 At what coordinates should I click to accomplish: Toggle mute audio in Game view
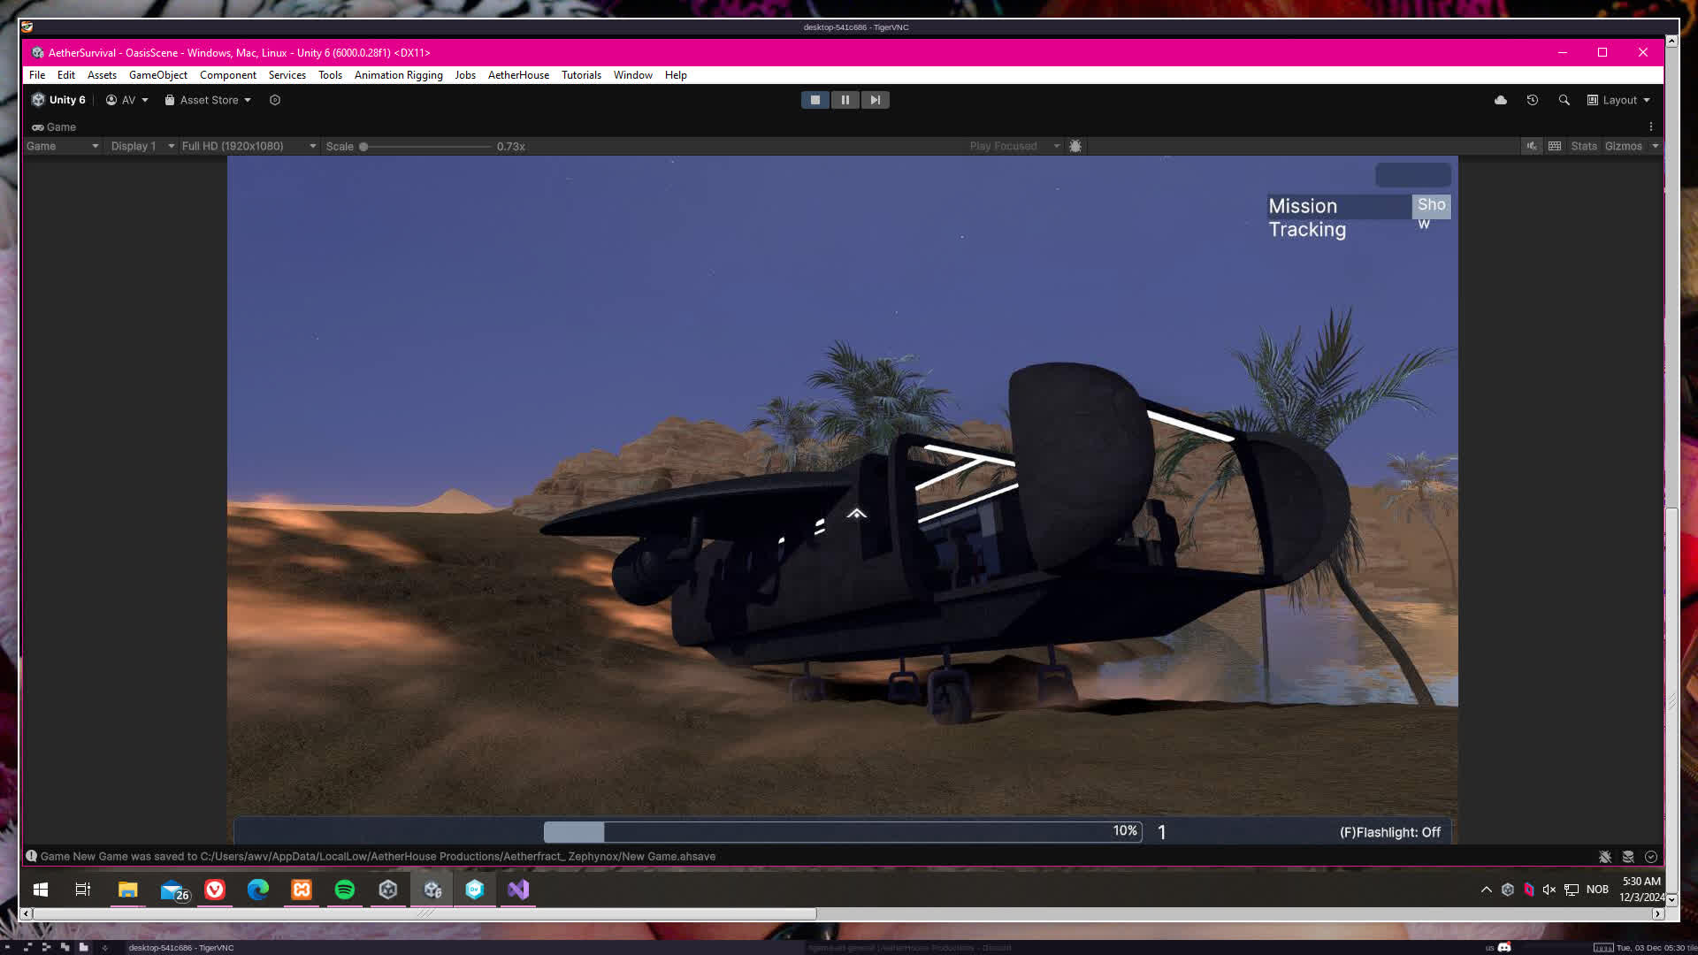(x=1532, y=146)
